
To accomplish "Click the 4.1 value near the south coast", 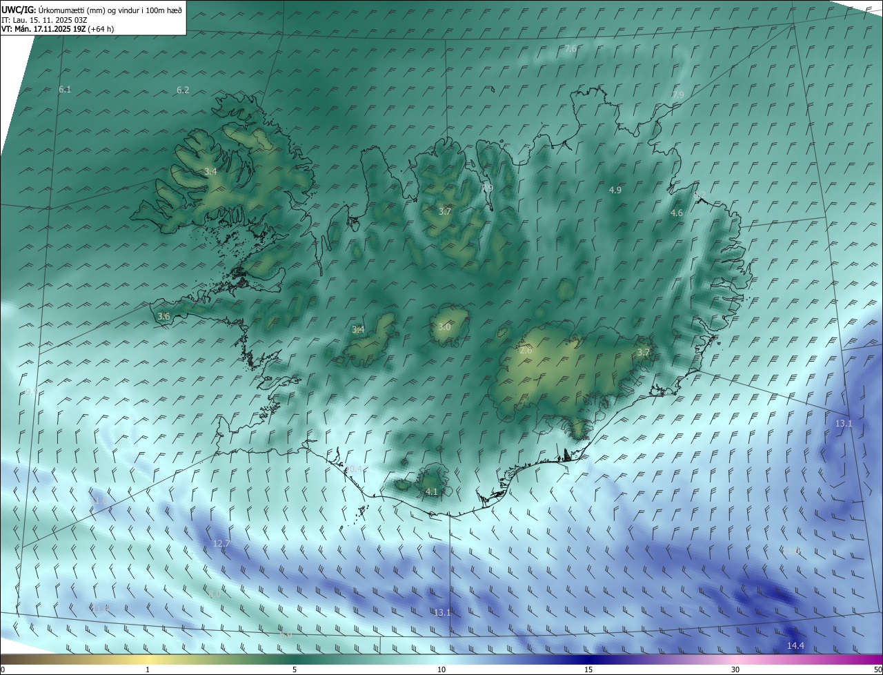I will click(x=432, y=491).
